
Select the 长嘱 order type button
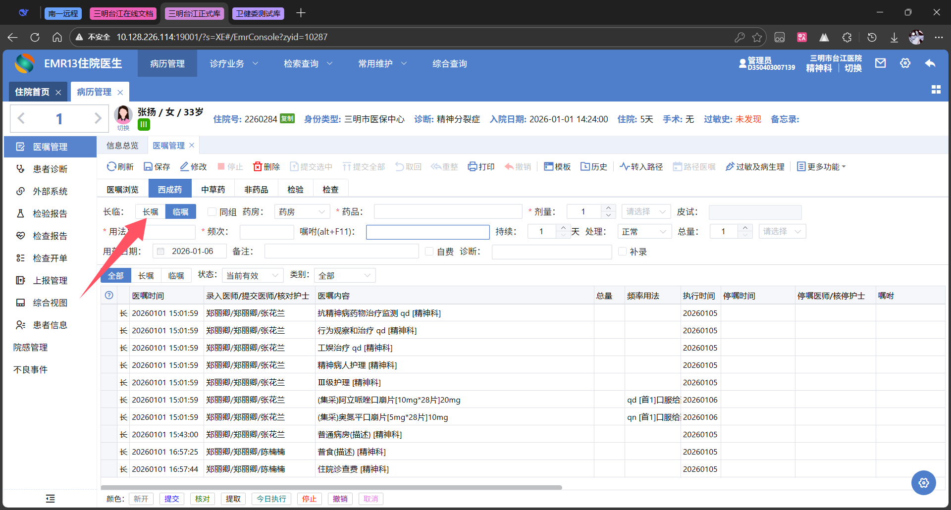[x=150, y=212]
